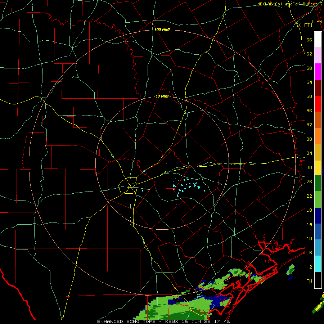Click the legend value '46'
Viewport: 324px width, 324px height.
pyautogui.click(x=309, y=111)
